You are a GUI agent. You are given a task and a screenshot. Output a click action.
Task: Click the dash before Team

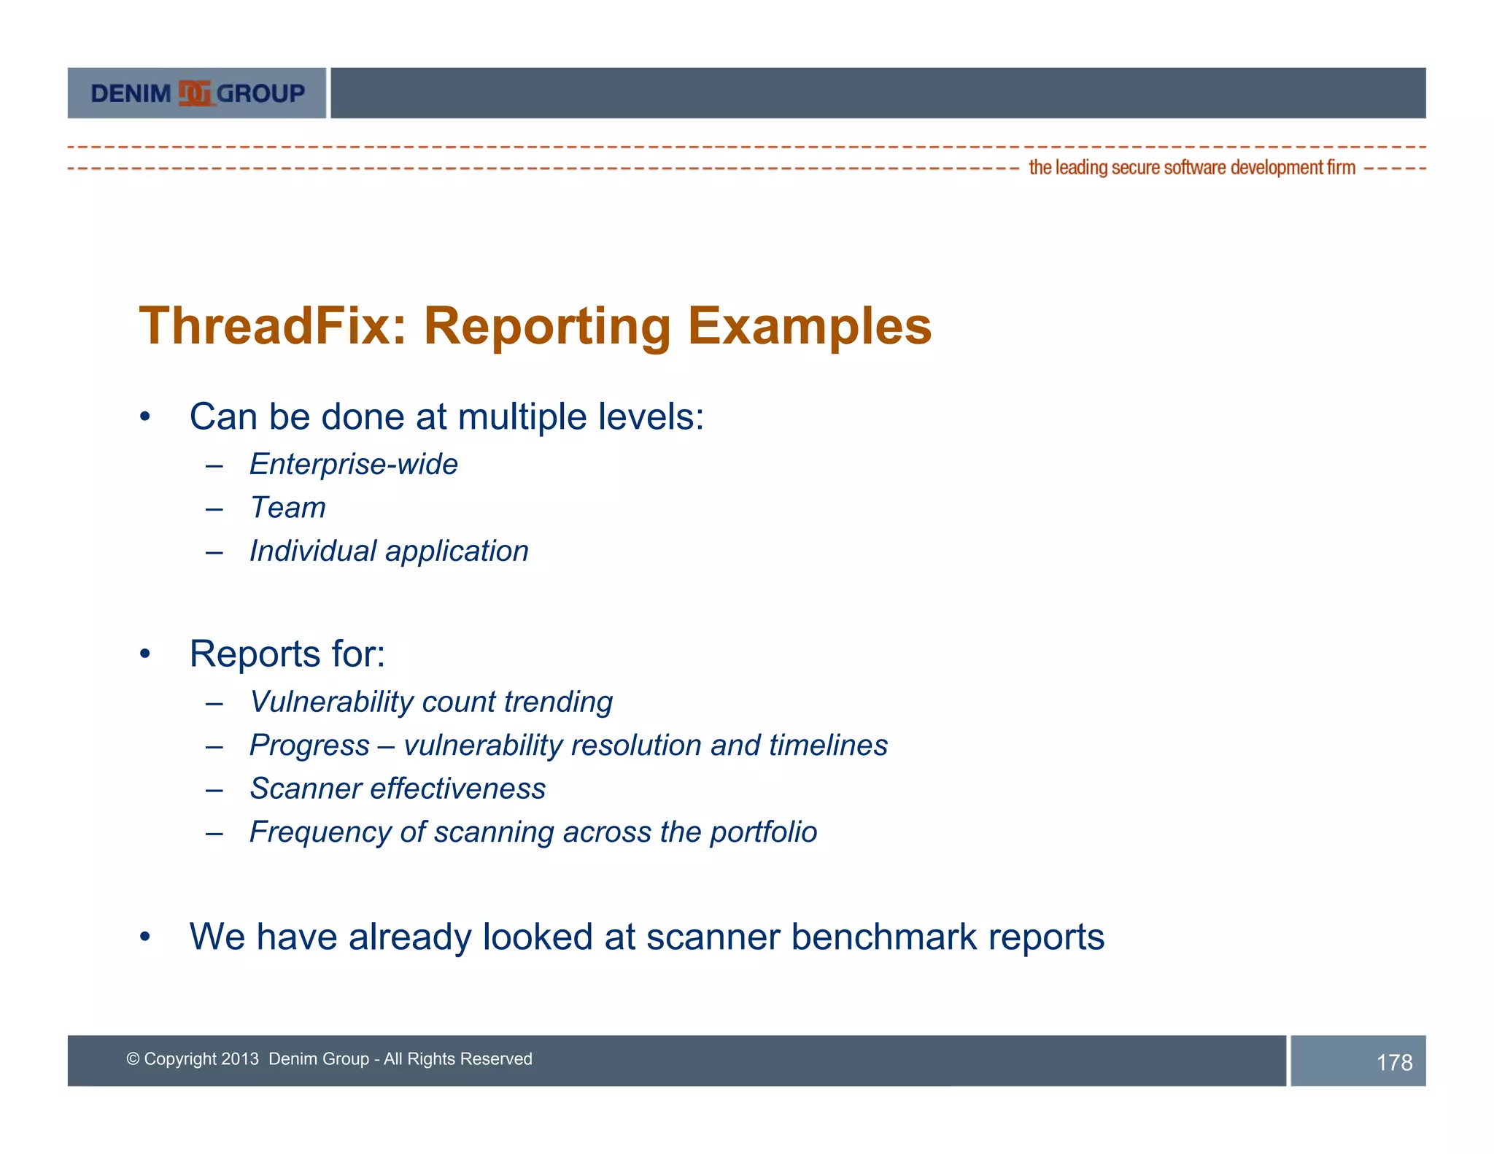click(214, 508)
